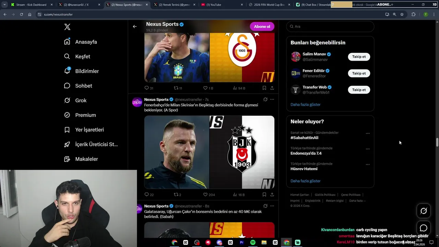Open the floating chat bubble button
Viewport: 439px width, 247px height.
tap(424, 228)
